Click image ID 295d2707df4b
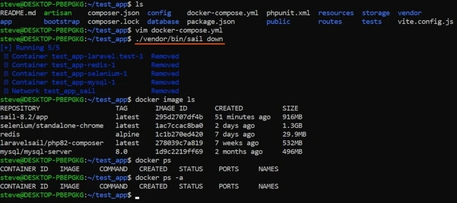 pos(179,117)
